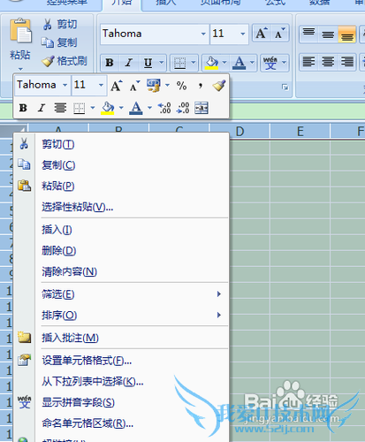Open paste options arrow below 粘贴
Image resolution: width=365 pixels, height=442 pixels.
tap(20, 69)
